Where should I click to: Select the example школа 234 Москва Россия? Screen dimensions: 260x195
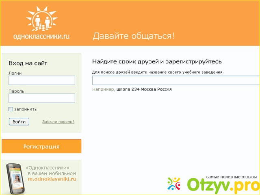coord(144,89)
